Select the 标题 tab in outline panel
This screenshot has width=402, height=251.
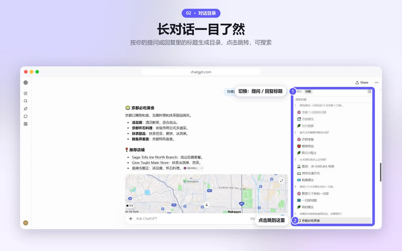[x=308, y=92]
